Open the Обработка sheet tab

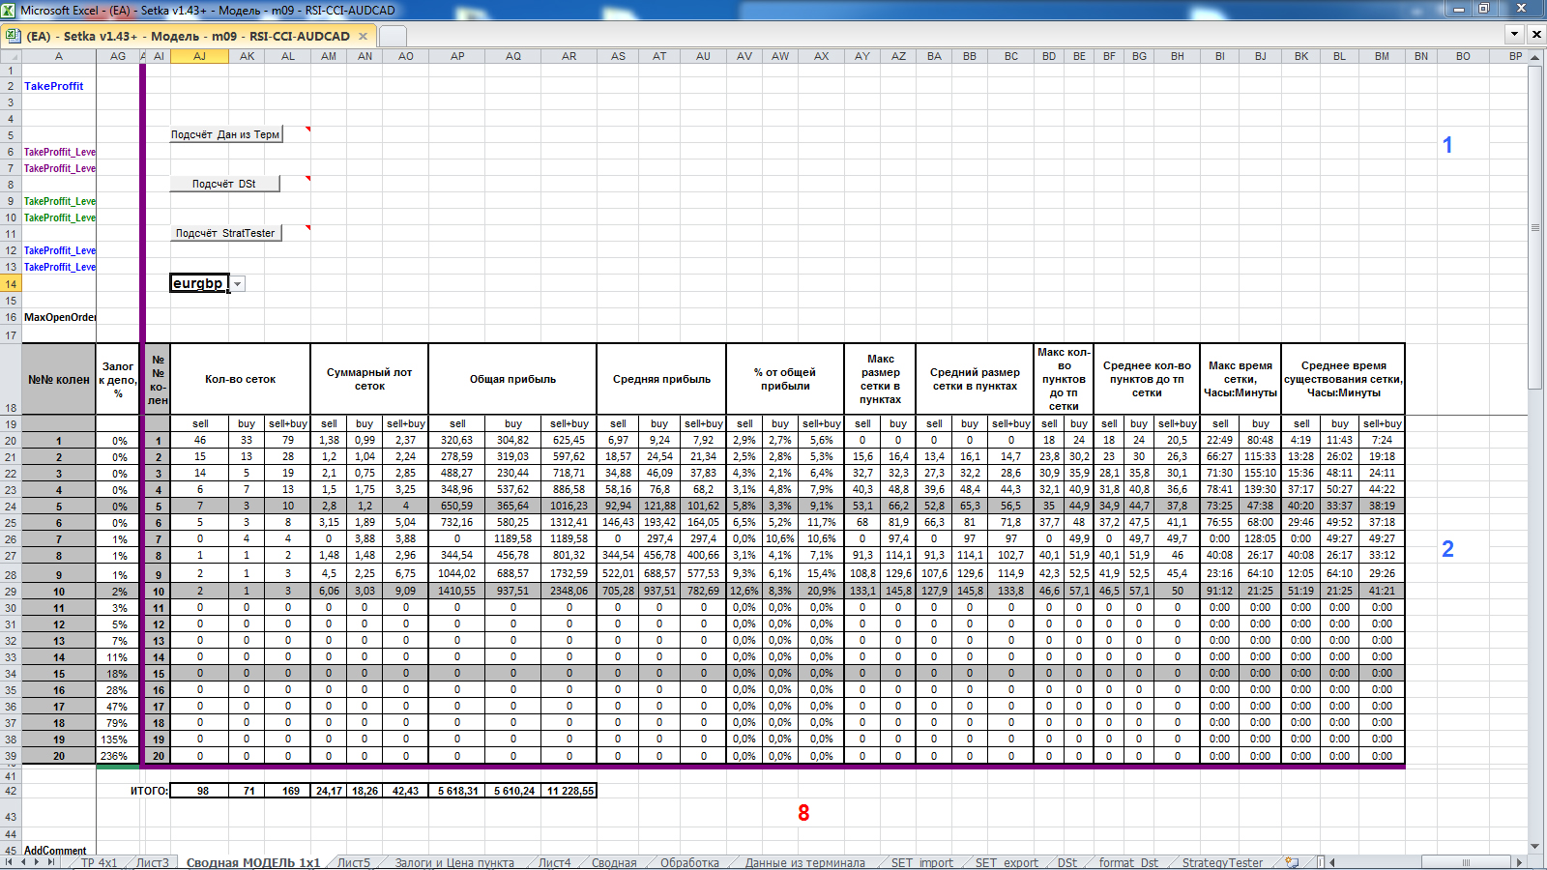coord(690,862)
